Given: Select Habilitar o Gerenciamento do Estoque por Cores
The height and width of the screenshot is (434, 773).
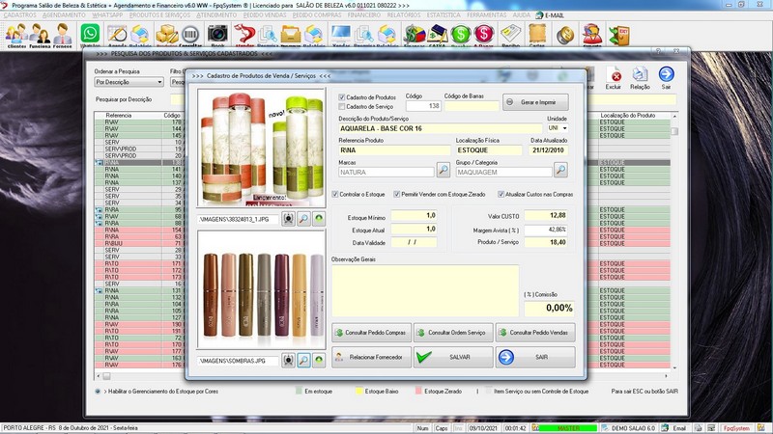Looking at the screenshot, I should (98, 392).
